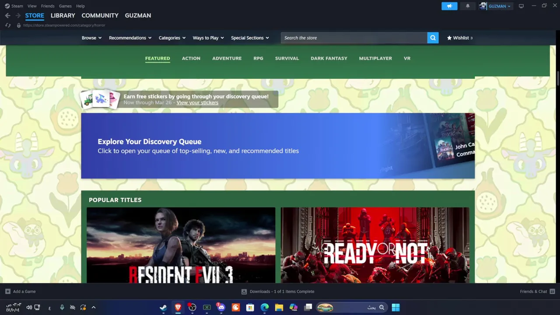
Task: Select the DARK FANTASY tab
Action: (329, 58)
